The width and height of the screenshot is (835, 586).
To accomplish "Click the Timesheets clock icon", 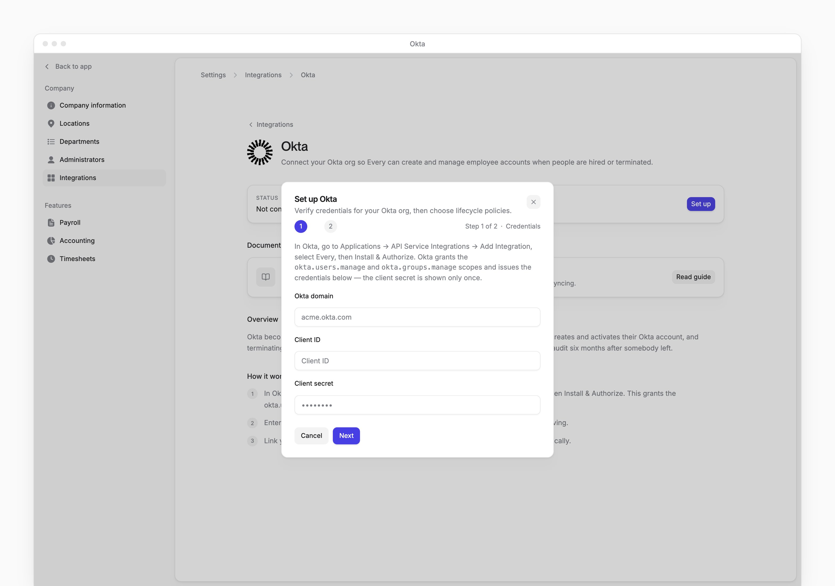I will [51, 259].
